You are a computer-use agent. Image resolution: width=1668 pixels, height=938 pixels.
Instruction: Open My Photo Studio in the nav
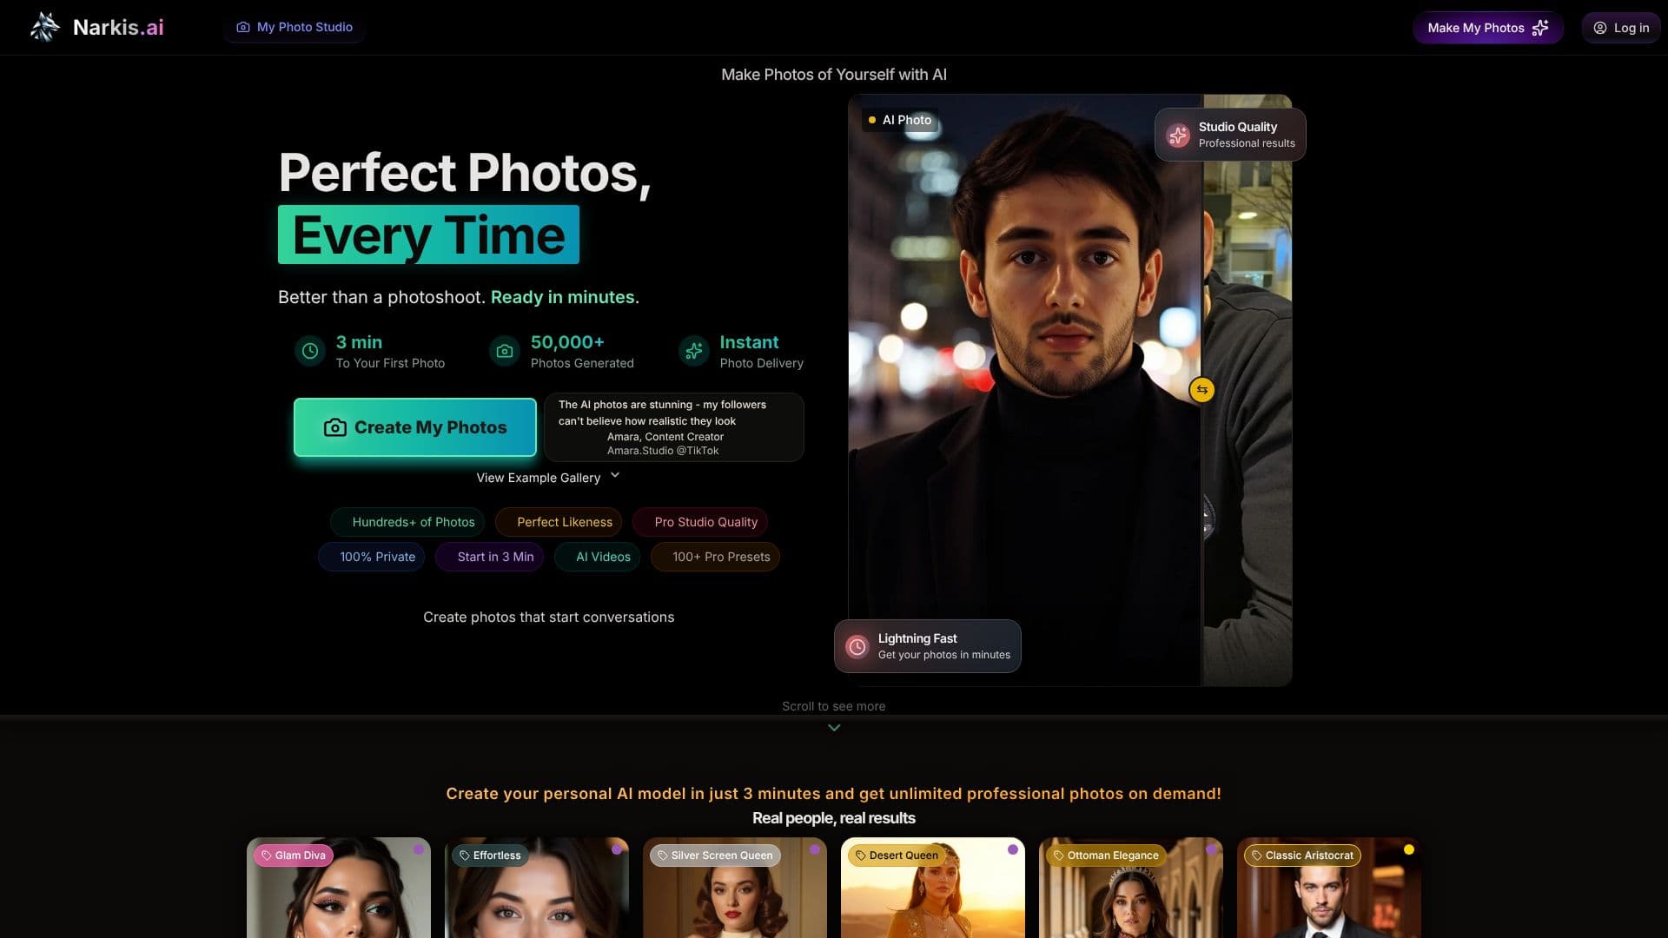tap(295, 27)
